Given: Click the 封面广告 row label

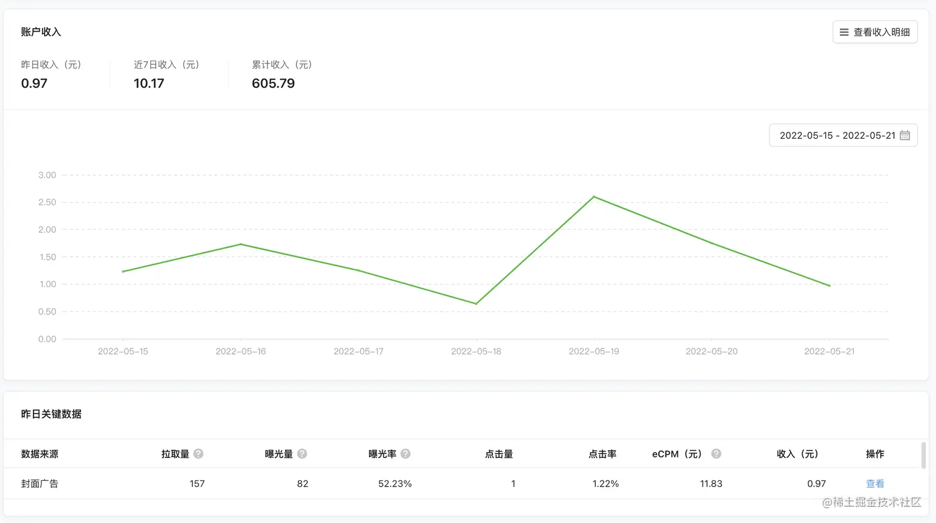Looking at the screenshot, I should [40, 483].
